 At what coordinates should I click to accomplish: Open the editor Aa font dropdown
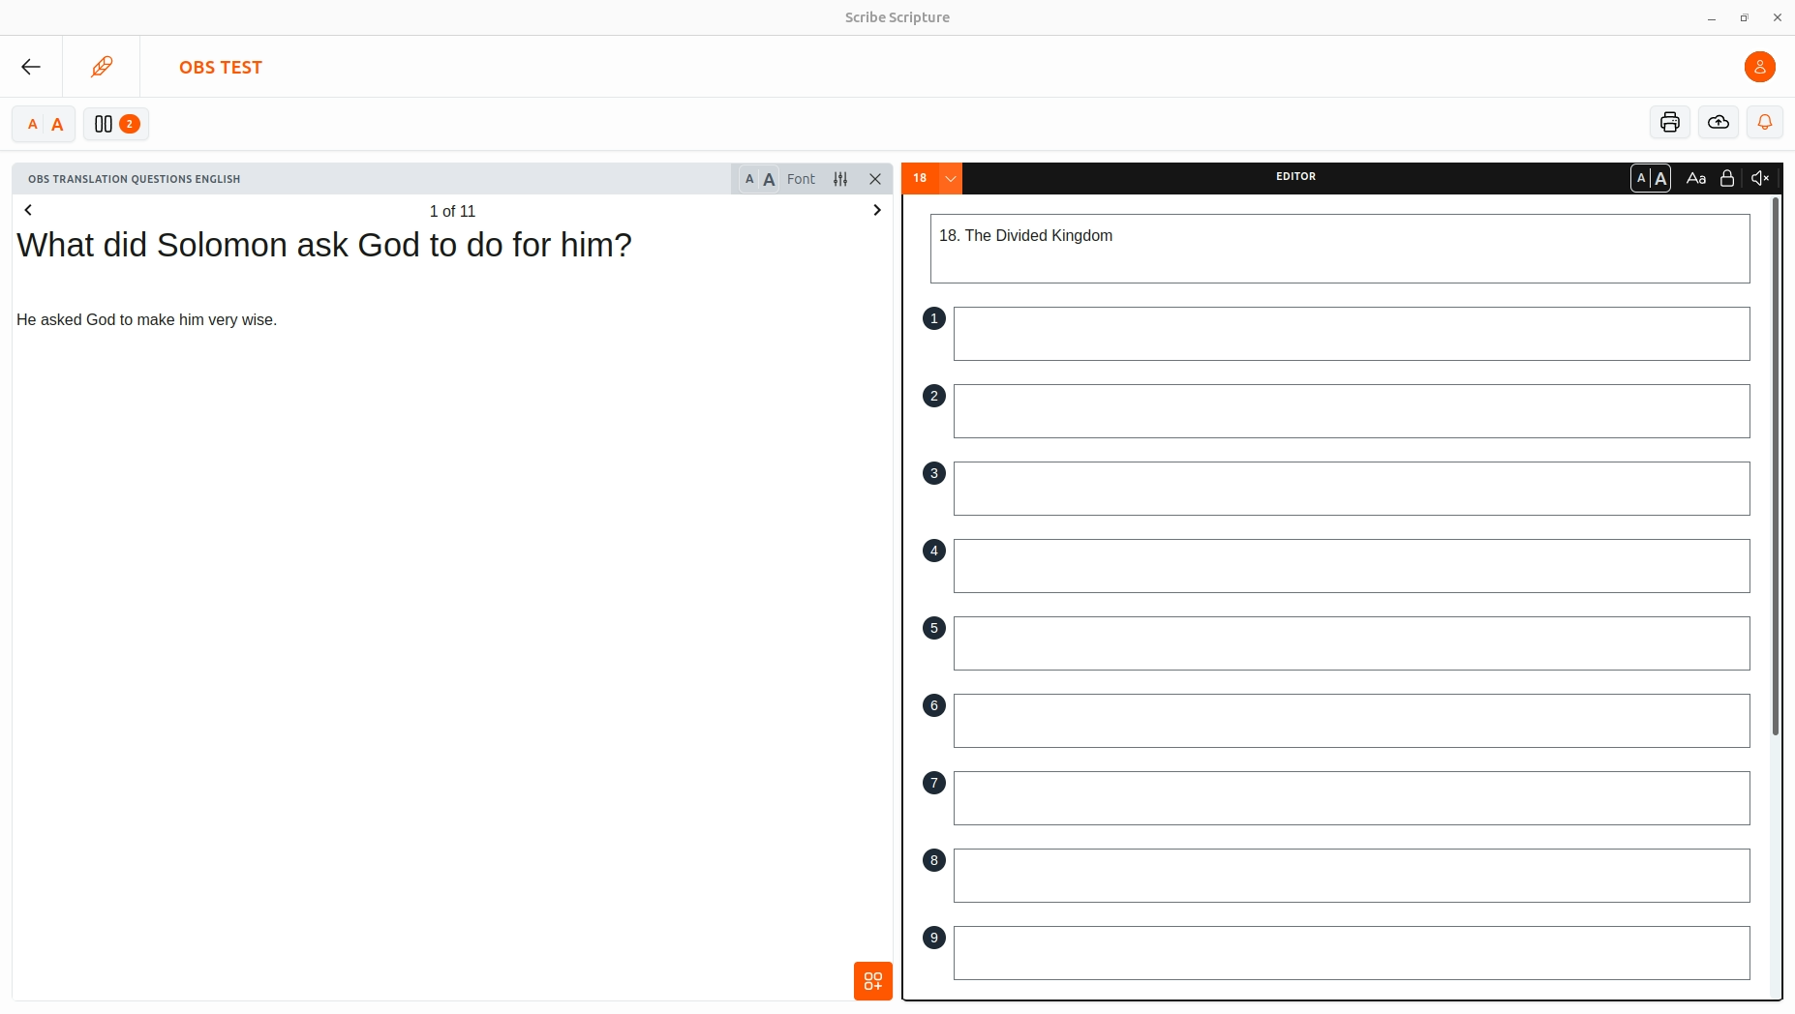click(x=1695, y=178)
